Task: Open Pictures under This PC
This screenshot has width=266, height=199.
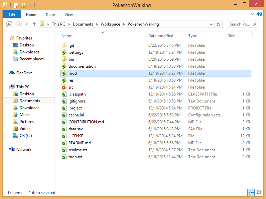Action: click(x=27, y=122)
